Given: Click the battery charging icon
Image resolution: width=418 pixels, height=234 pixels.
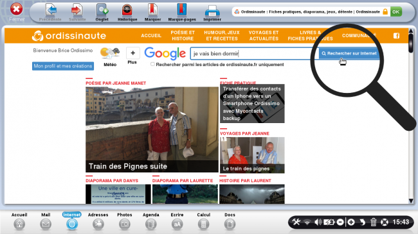Looking at the screenshot, I should [329, 222].
